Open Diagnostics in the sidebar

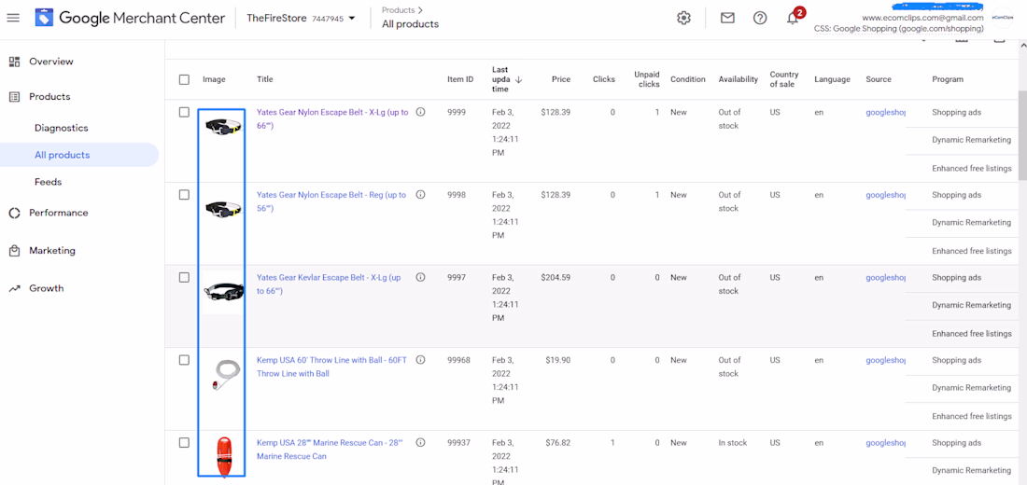coord(61,129)
